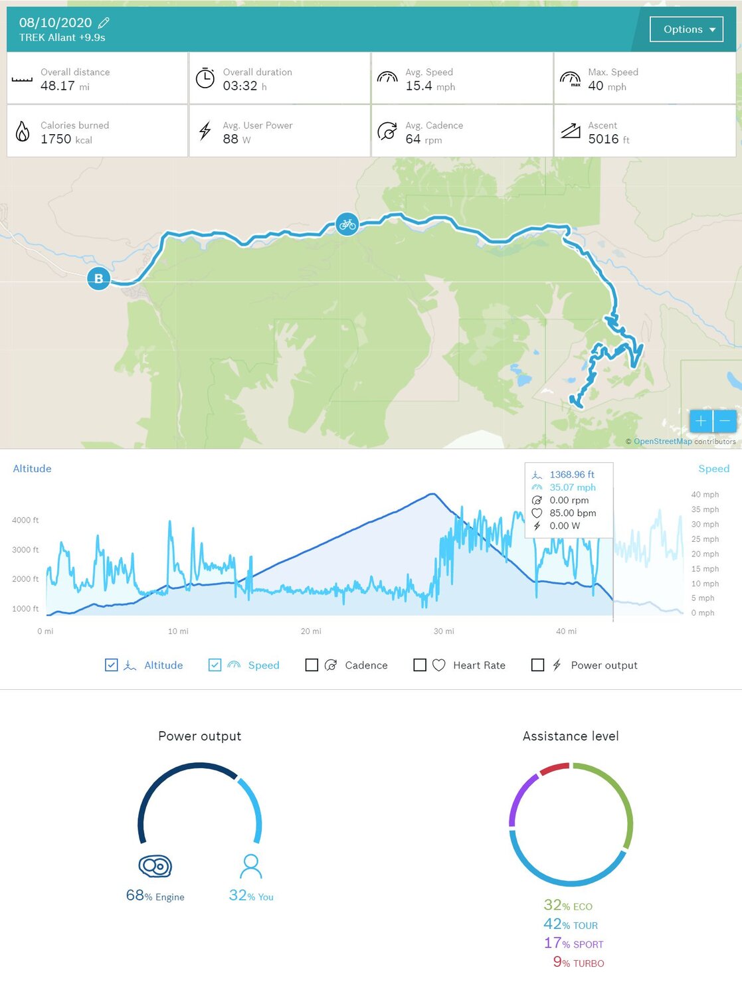Image resolution: width=742 pixels, height=996 pixels.
Task: Open the Options dropdown menu
Action: pyautogui.click(x=686, y=29)
